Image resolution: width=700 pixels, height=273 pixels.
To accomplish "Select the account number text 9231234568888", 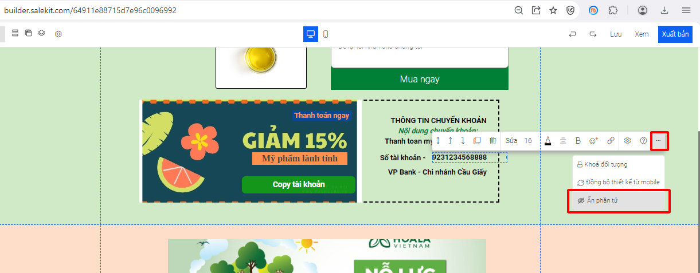I will 459,157.
